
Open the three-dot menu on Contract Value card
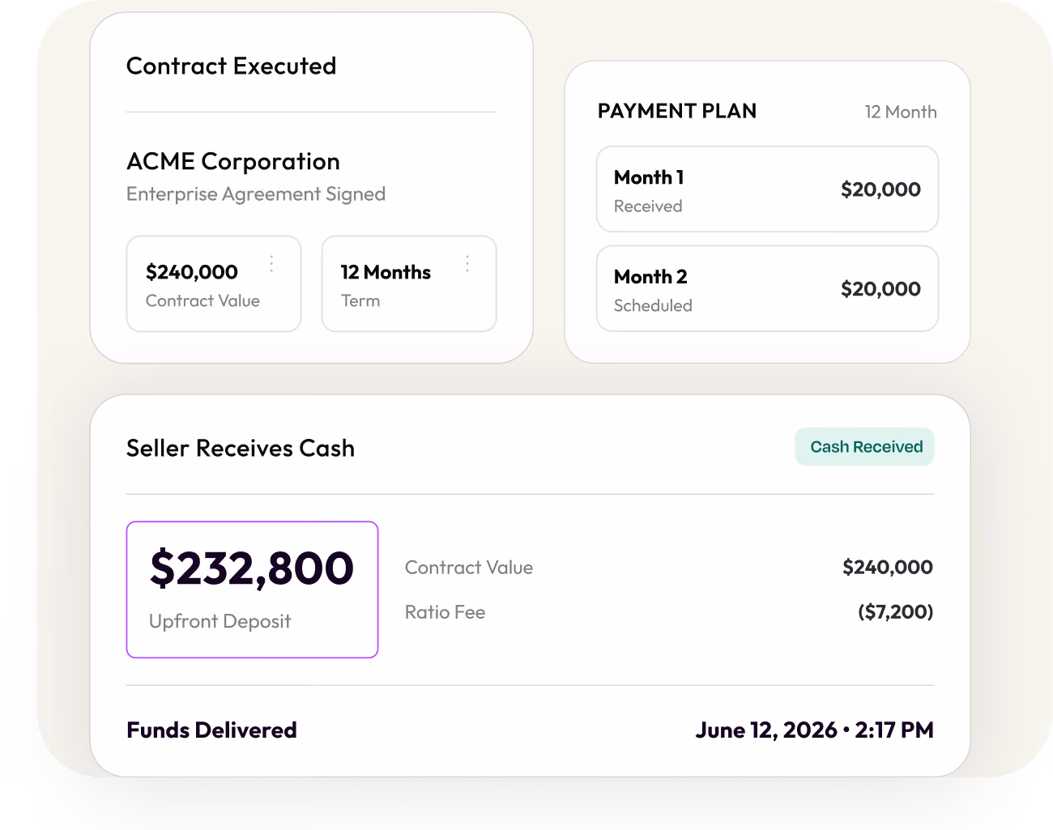[x=271, y=263]
